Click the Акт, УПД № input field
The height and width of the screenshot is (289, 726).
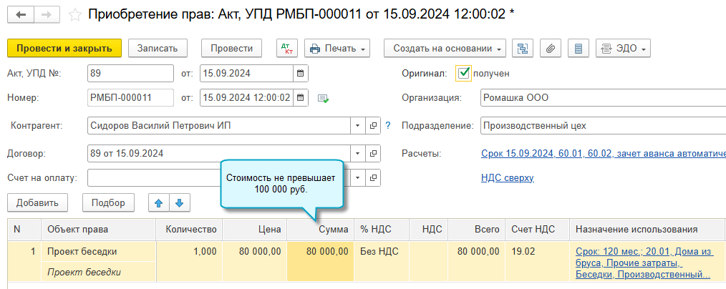[x=130, y=73]
